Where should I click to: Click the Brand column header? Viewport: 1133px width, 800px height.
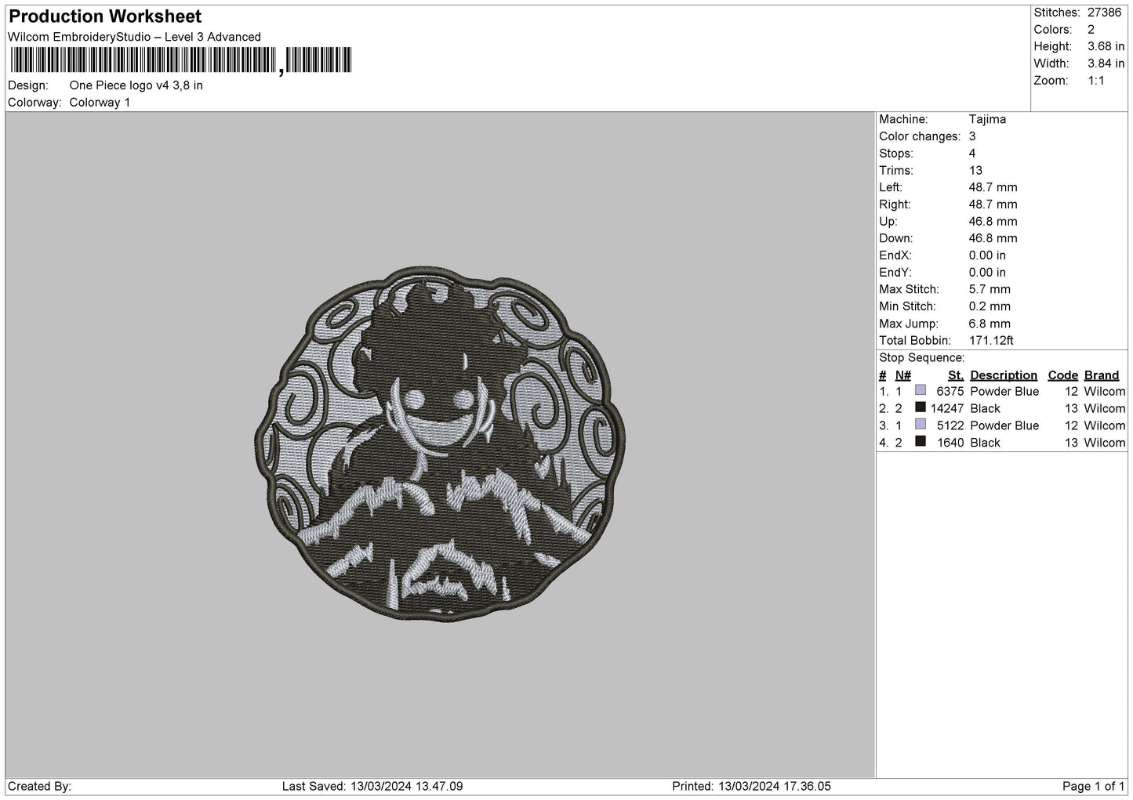tap(1102, 375)
